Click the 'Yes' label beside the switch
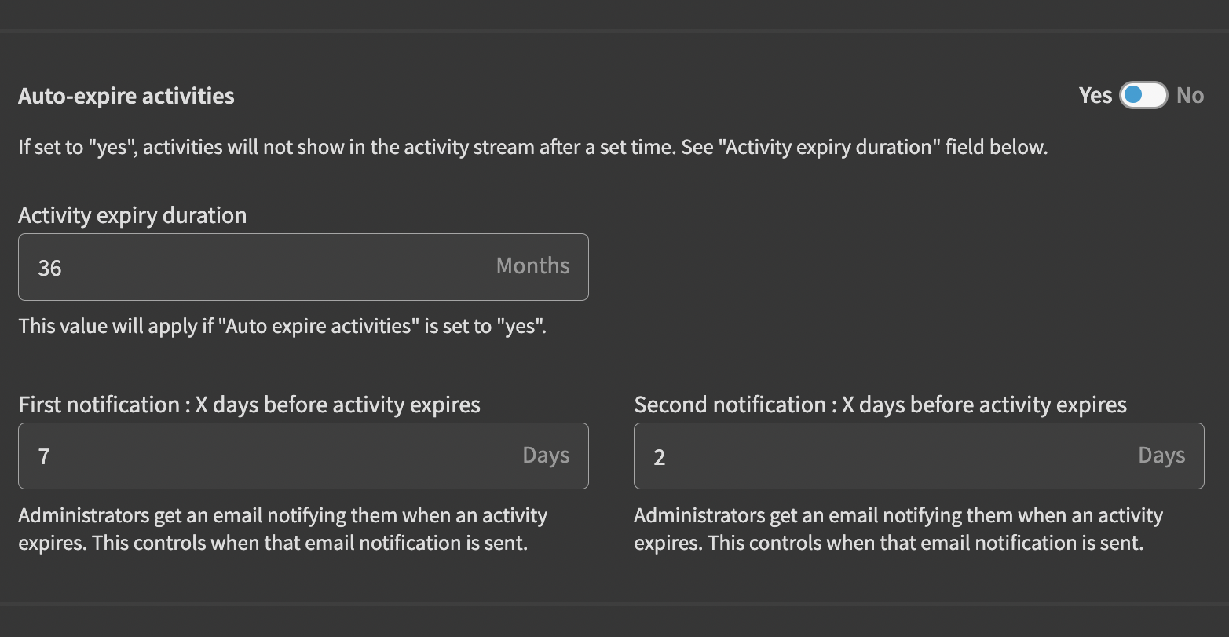The height and width of the screenshot is (637, 1229). [x=1095, y=95]
